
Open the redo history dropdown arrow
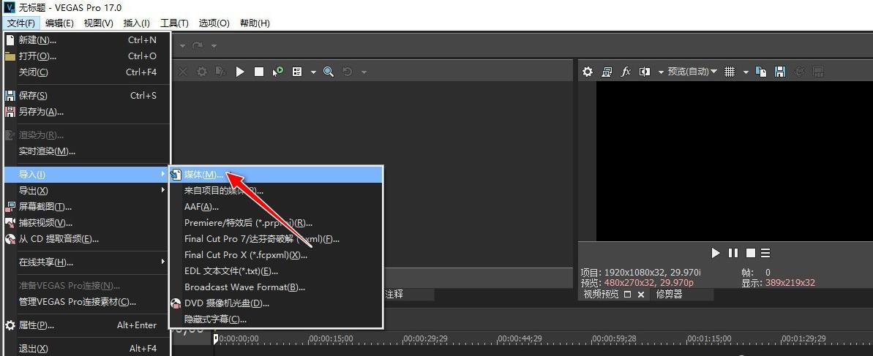(x=214, y=46)
